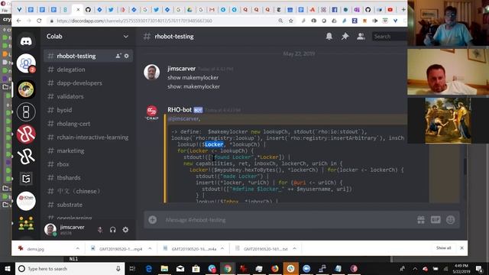Viewport: 489px width, 275px height.
Task: Open the emoji picker
Action: coord(450,220)
